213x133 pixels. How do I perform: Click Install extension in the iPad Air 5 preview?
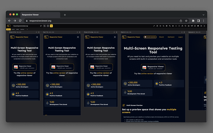tap(150, 37)
